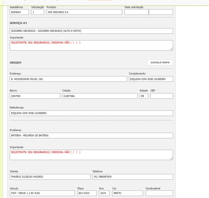Click the resize handle of first Importante box
This screenshot has width=209, height=198.
(x=171, y=49)
